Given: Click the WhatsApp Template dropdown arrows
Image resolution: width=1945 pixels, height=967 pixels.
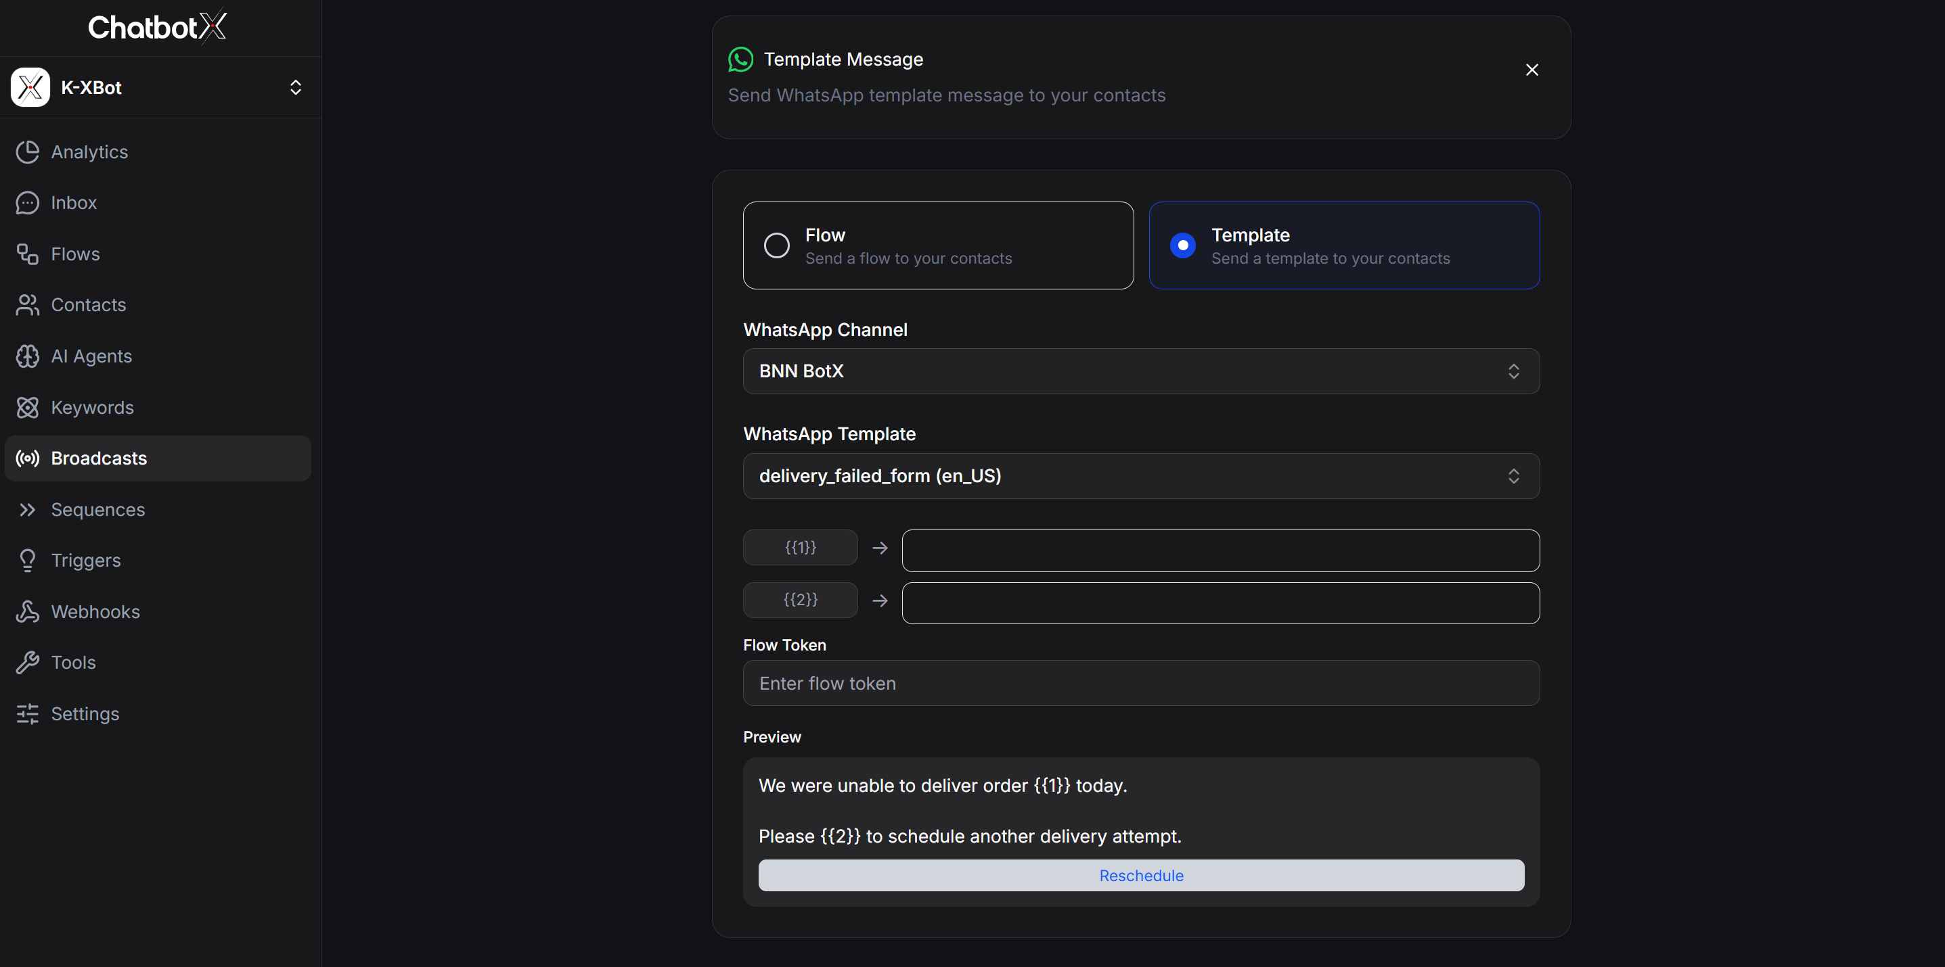Looking at the screenshot, I should click(x=1513, y=476).
